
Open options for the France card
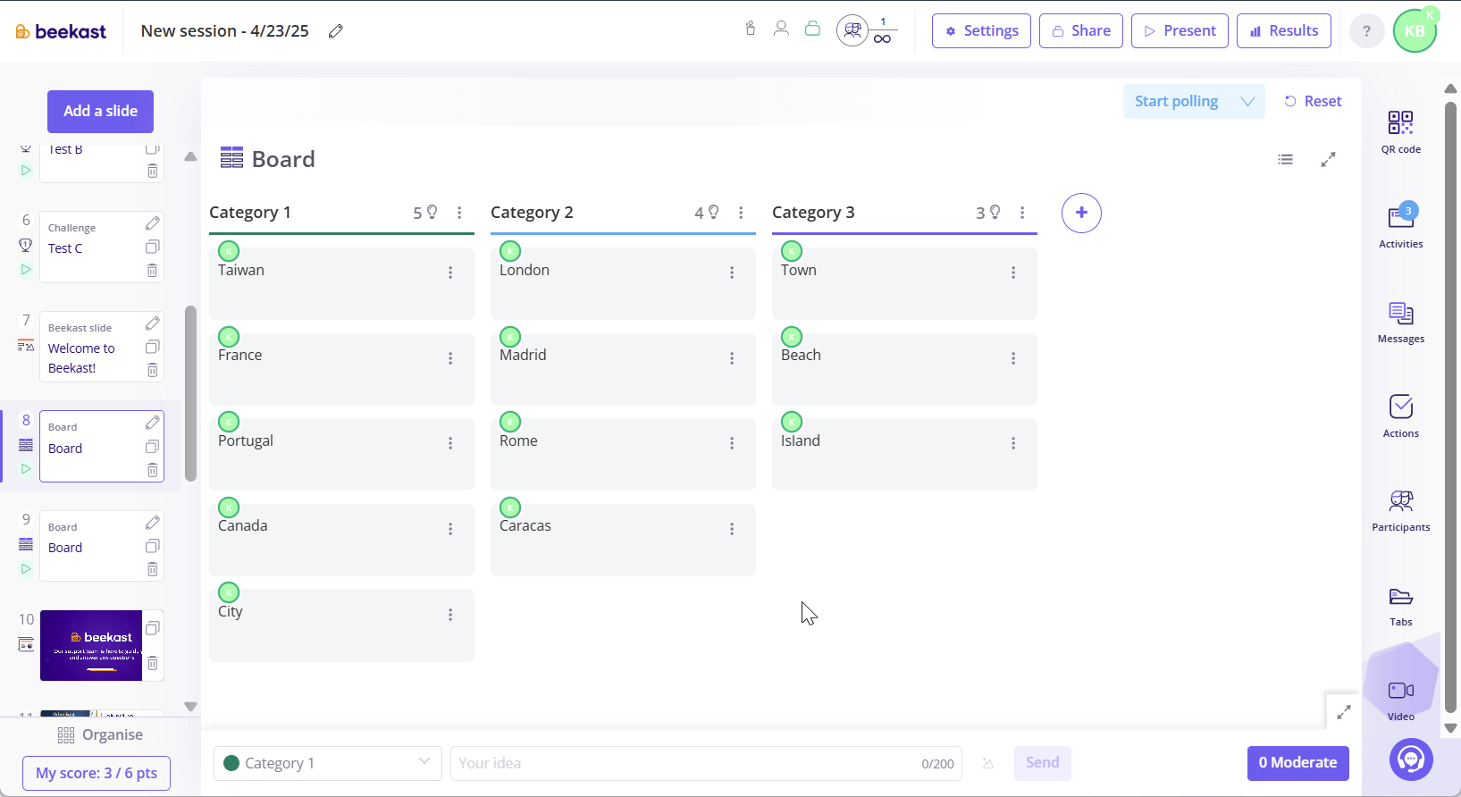450,358
